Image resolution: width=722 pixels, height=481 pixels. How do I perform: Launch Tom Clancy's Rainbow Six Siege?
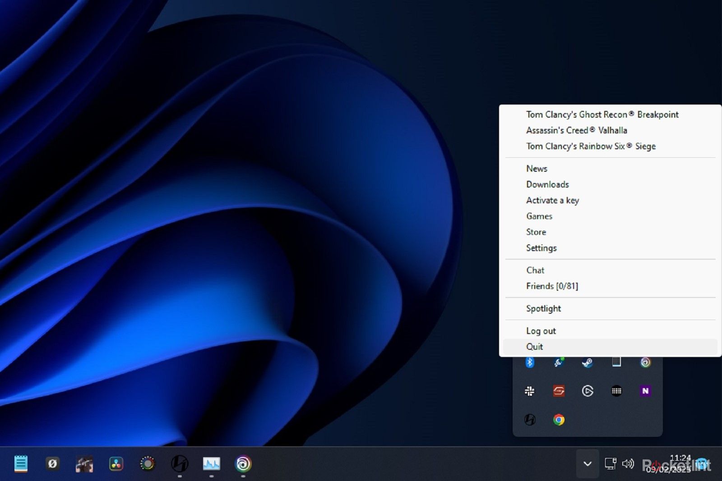click(610, 146)
